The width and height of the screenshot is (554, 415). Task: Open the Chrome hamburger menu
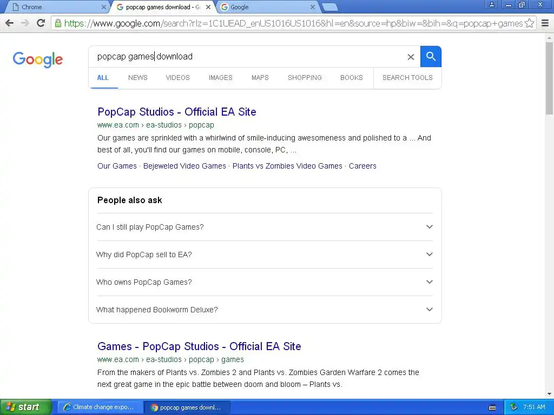pos(545,23)
